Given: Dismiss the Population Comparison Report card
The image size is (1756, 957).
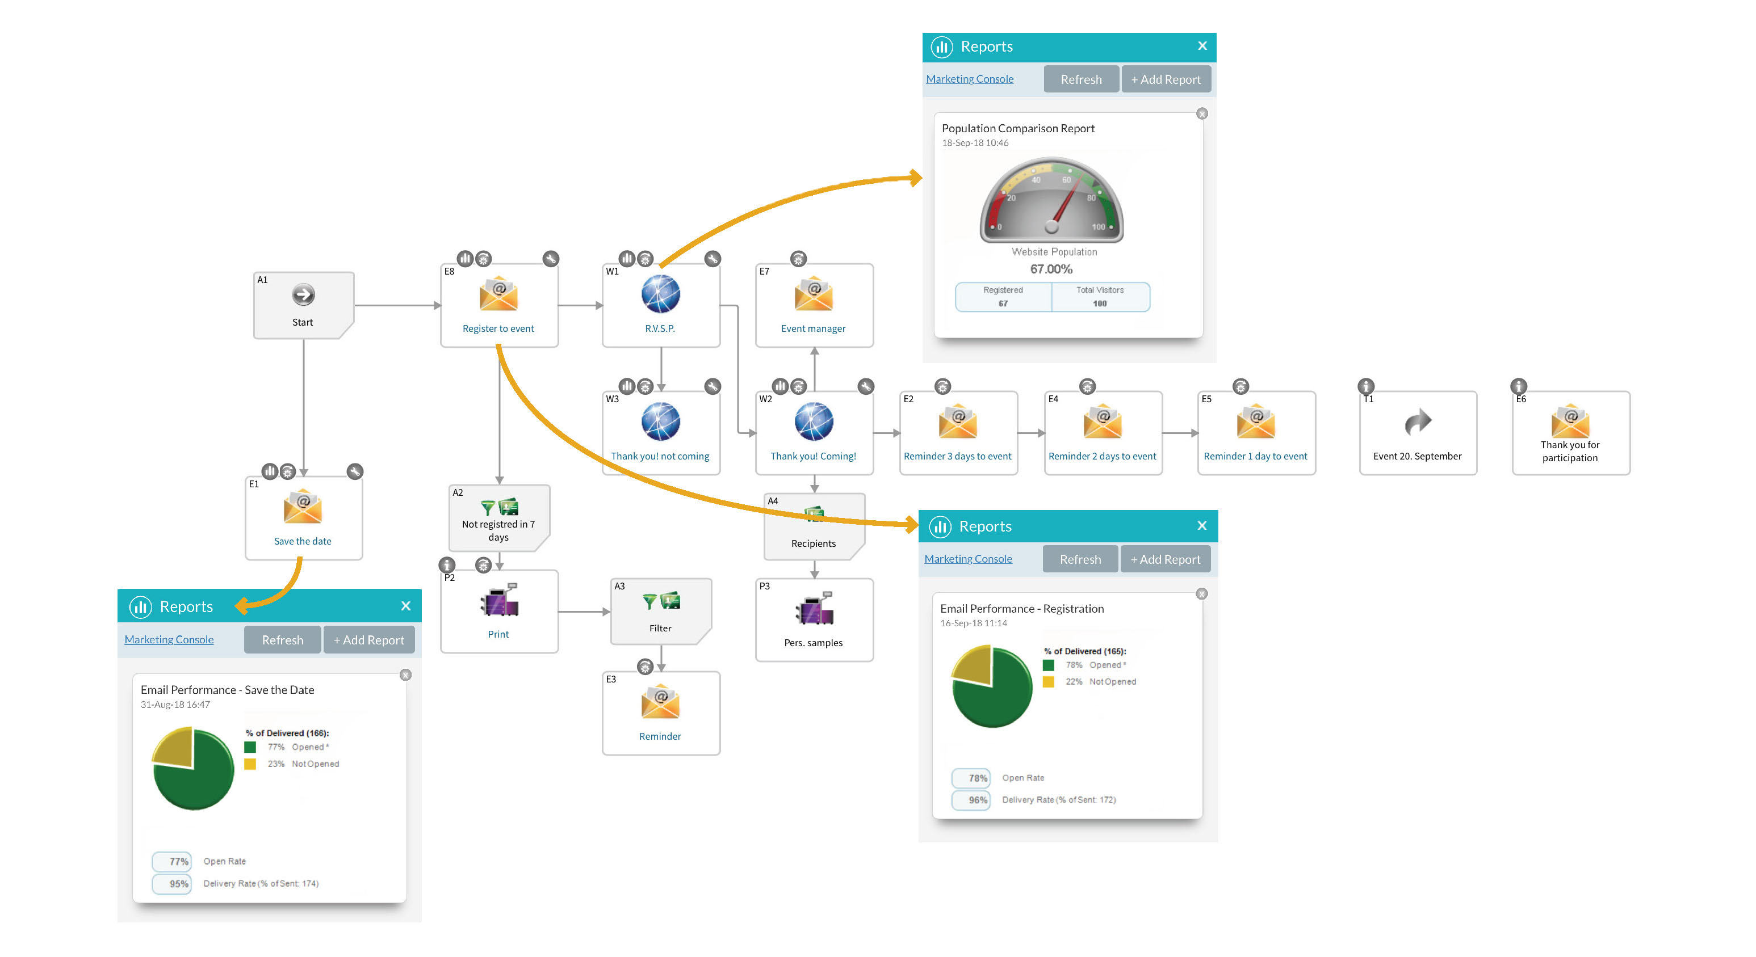Looking at the screenshot, I should click(1202, 114).
